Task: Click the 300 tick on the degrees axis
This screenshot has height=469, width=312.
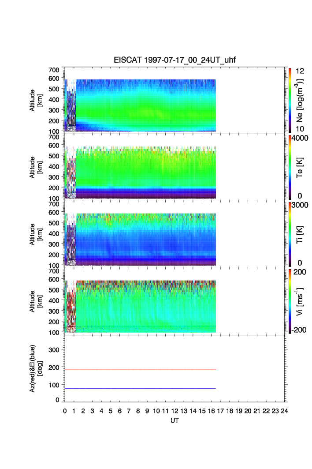Action: click(x=54, y=350)
